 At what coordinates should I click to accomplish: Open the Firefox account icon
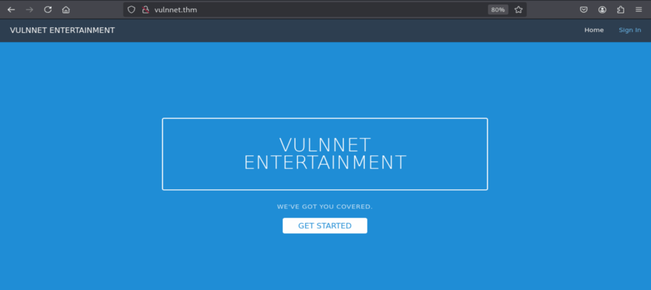(x=603, y=10)
